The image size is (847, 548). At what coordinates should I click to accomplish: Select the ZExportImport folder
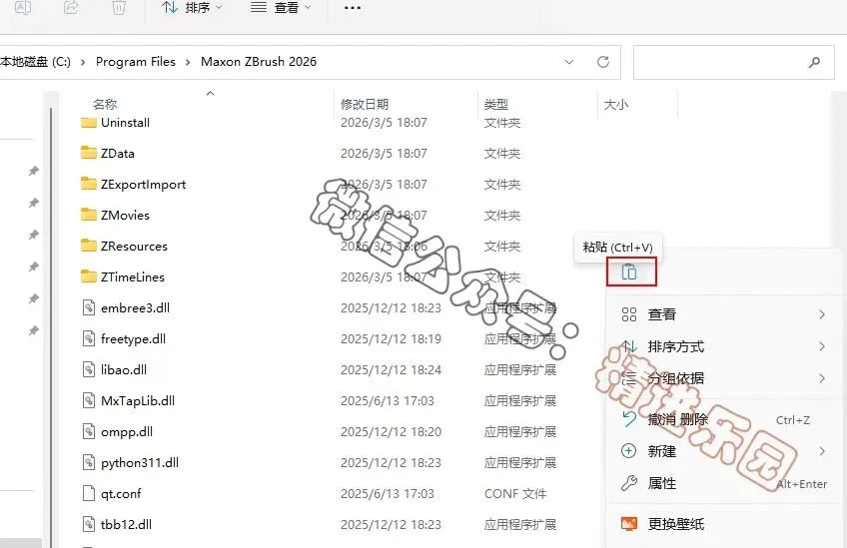(x=143, y=185)
